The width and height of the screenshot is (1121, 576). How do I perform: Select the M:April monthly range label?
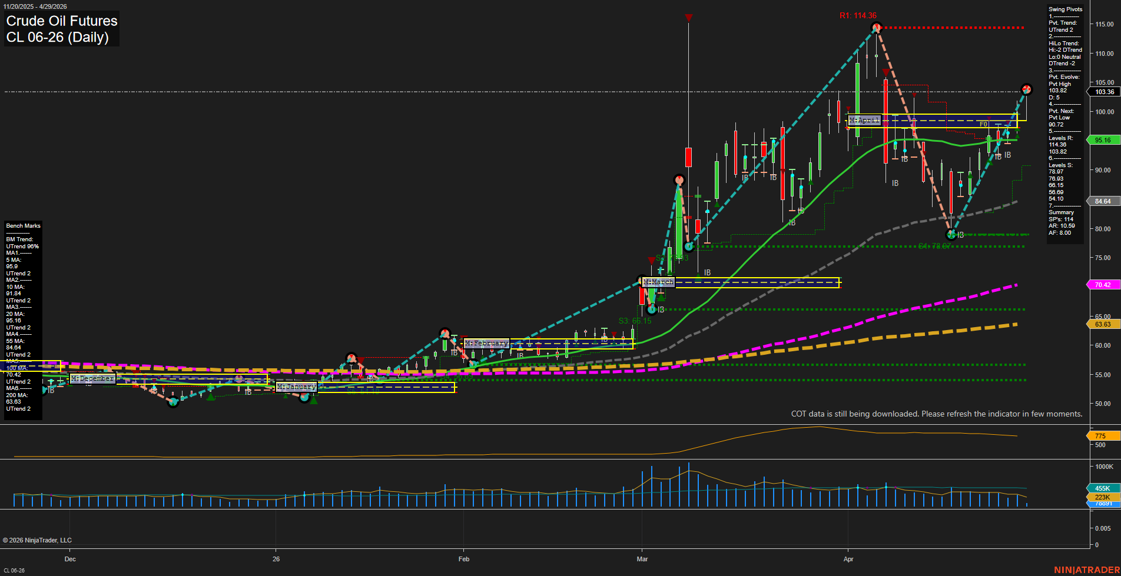864,120
